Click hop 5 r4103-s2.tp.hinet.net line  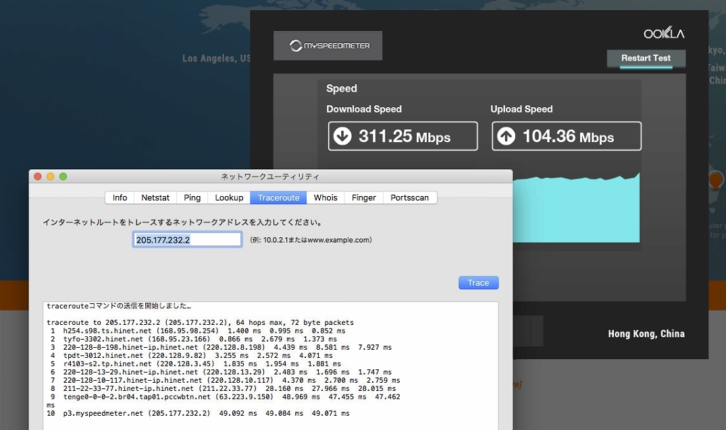tap(195, 364)
